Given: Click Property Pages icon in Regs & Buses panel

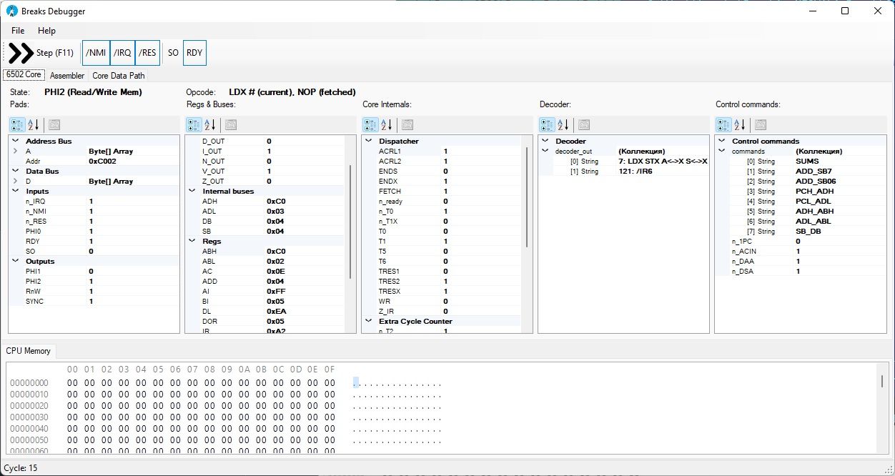Looking at the screenshot, I should tap(231, 125).
